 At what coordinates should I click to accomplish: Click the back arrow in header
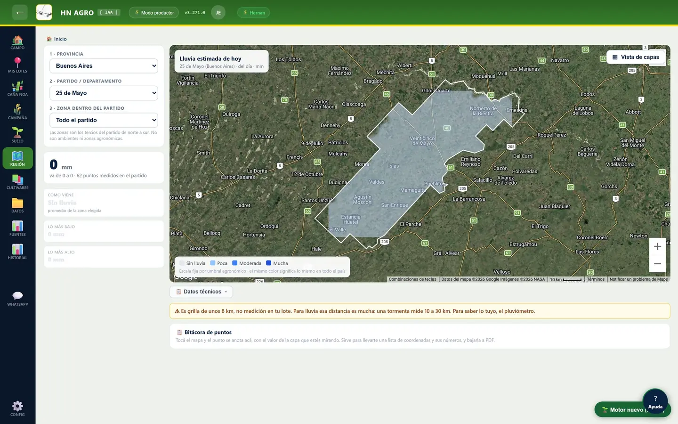coord(20,13)
